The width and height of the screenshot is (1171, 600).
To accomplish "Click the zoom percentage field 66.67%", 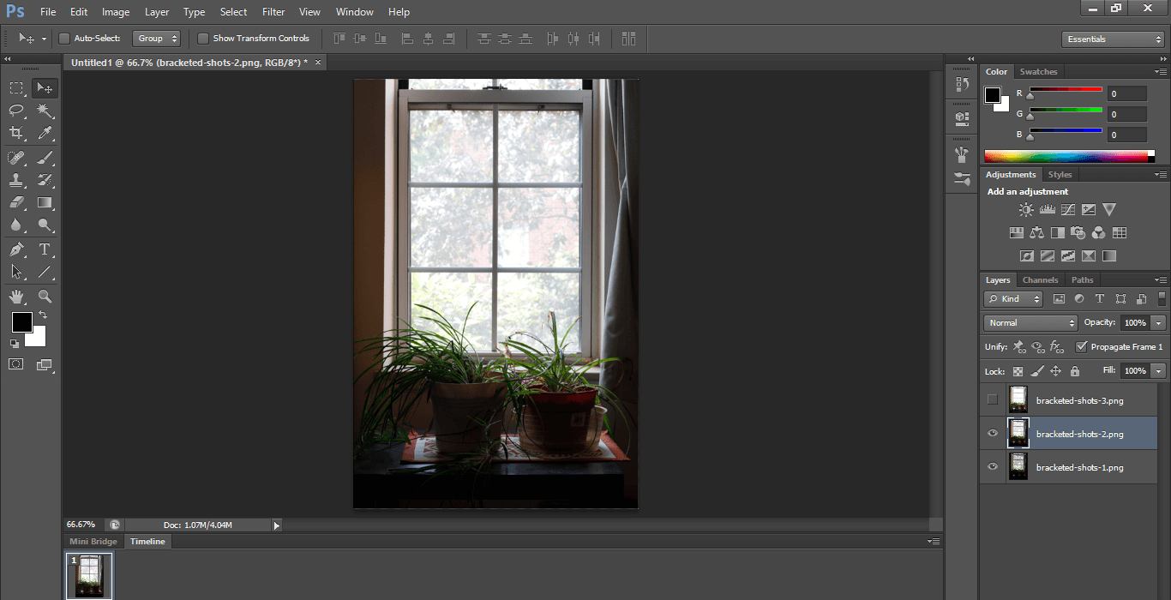I will pos(81,525).
